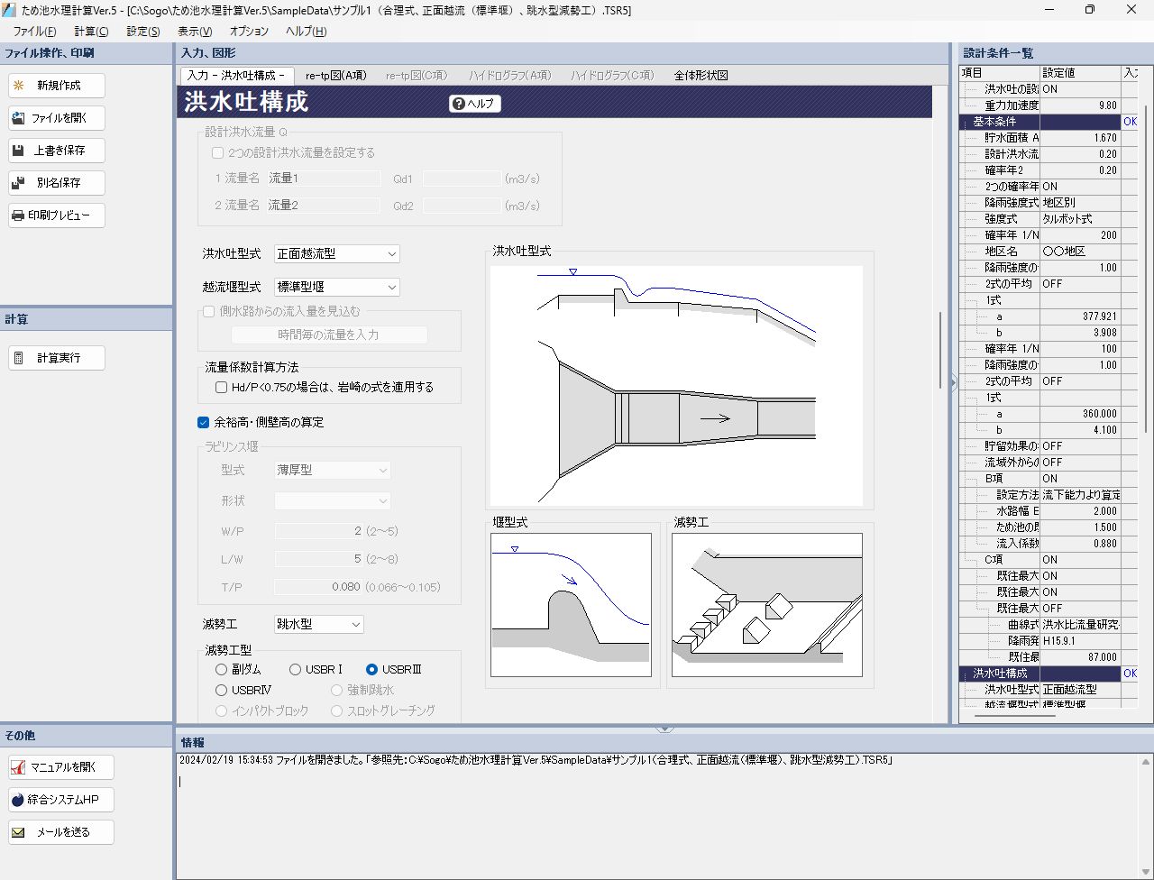Select the 入力 - 洪水吐構成 tab
Screen dimensions: 1154x880
(236, 76)
